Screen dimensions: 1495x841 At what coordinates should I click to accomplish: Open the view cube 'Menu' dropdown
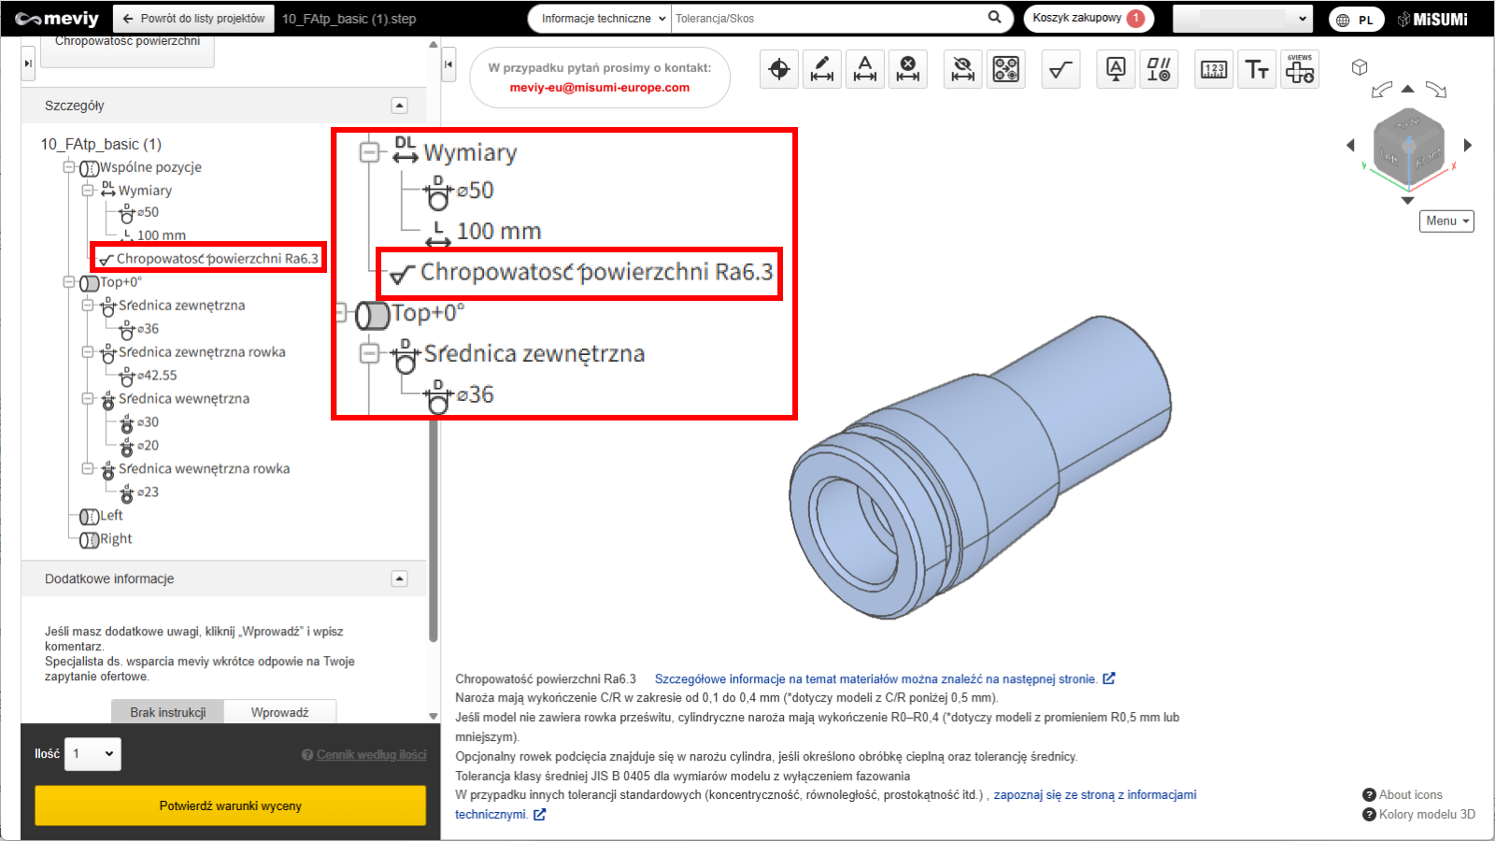click(x=1446, y=221)
